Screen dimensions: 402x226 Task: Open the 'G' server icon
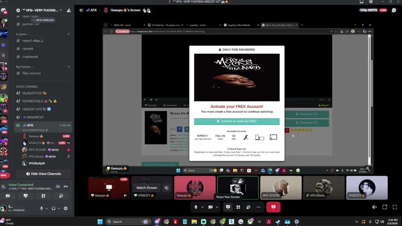point(3,56)
